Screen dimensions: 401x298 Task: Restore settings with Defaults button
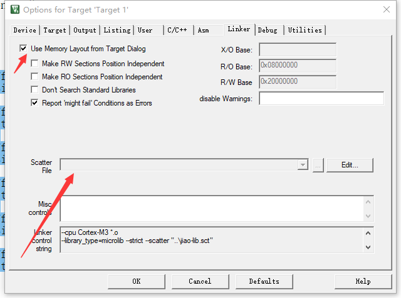click(264, 281)
